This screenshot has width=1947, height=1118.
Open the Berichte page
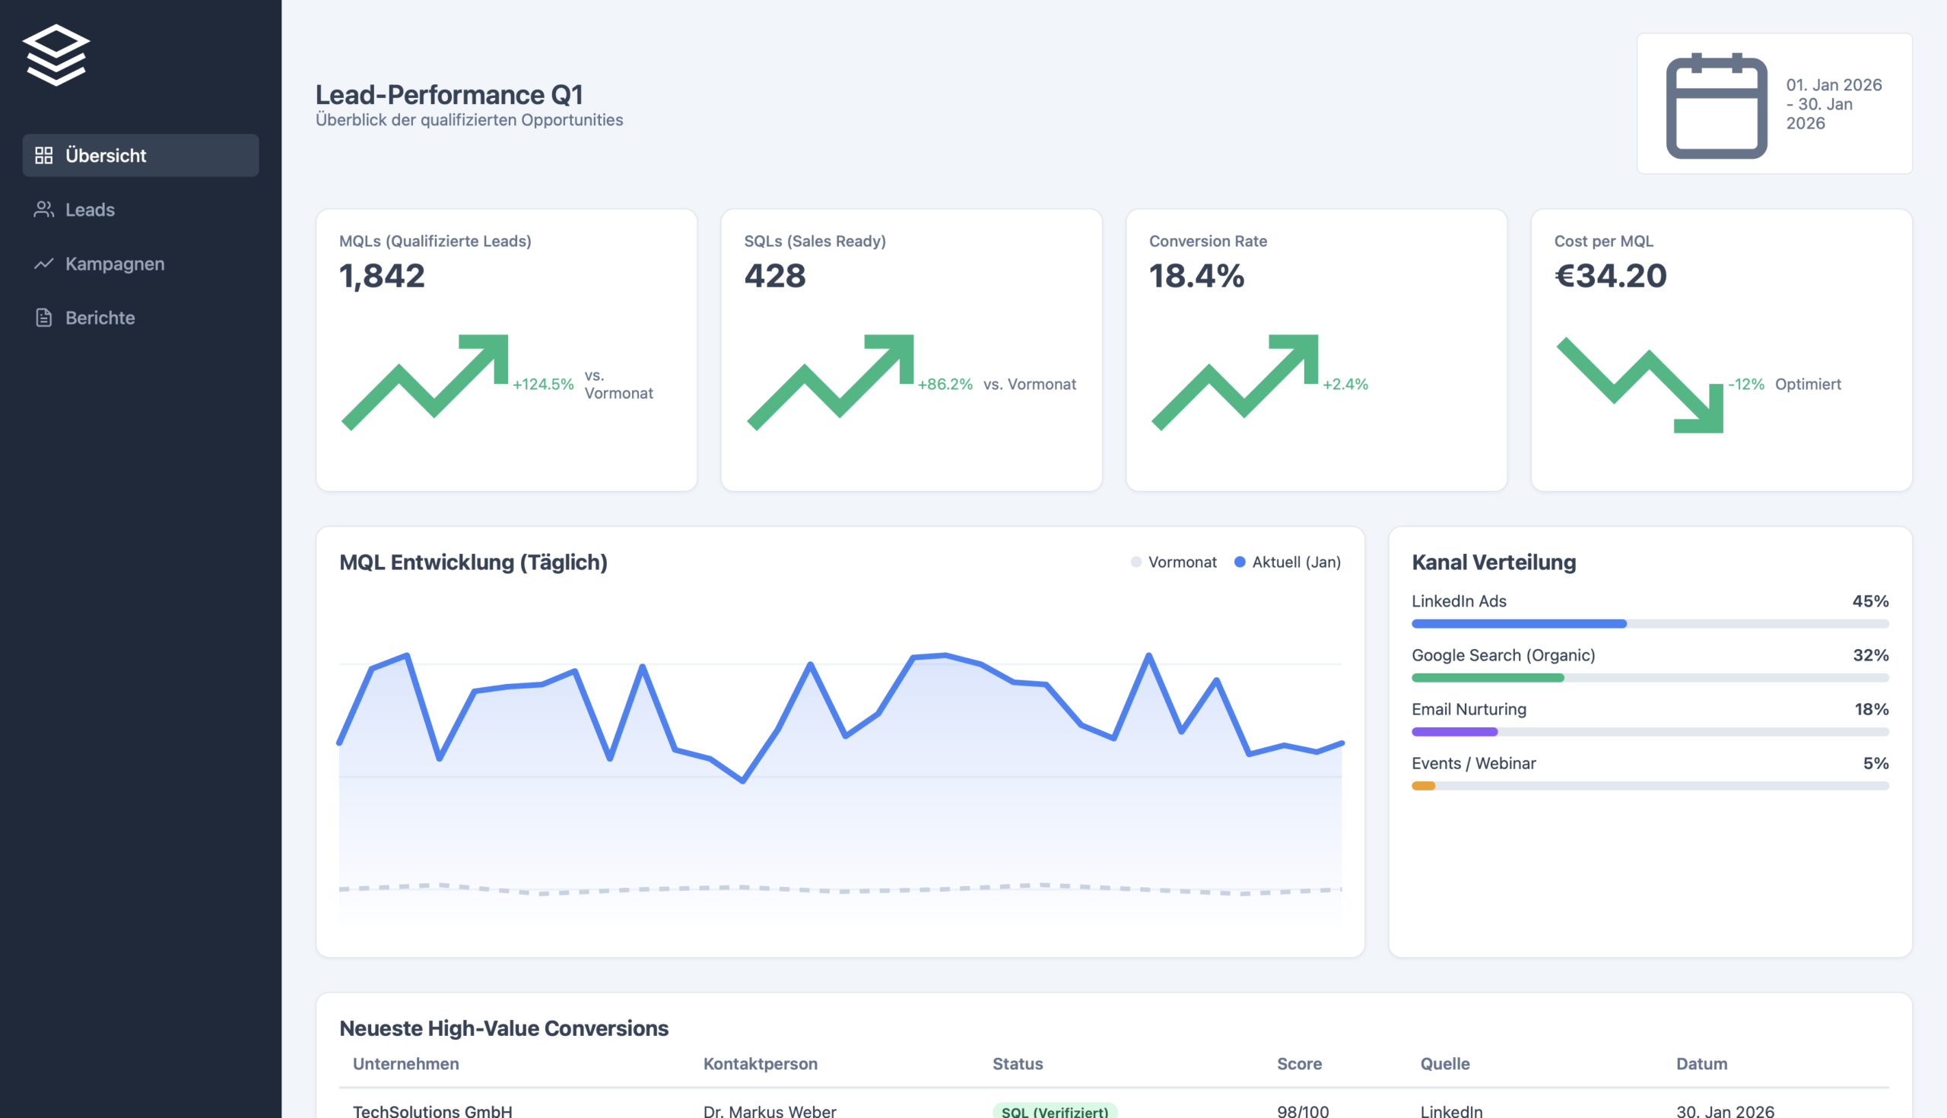click(x=100, y=318)
